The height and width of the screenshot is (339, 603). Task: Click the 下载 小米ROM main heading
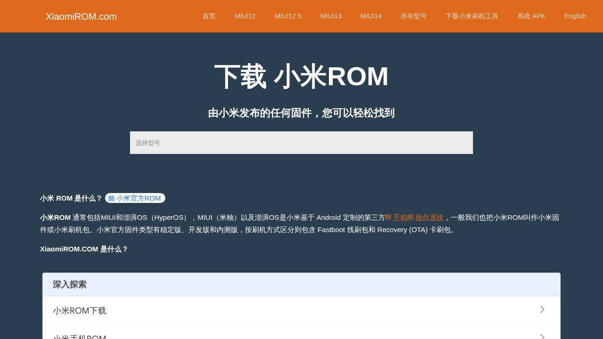(301, 77)
